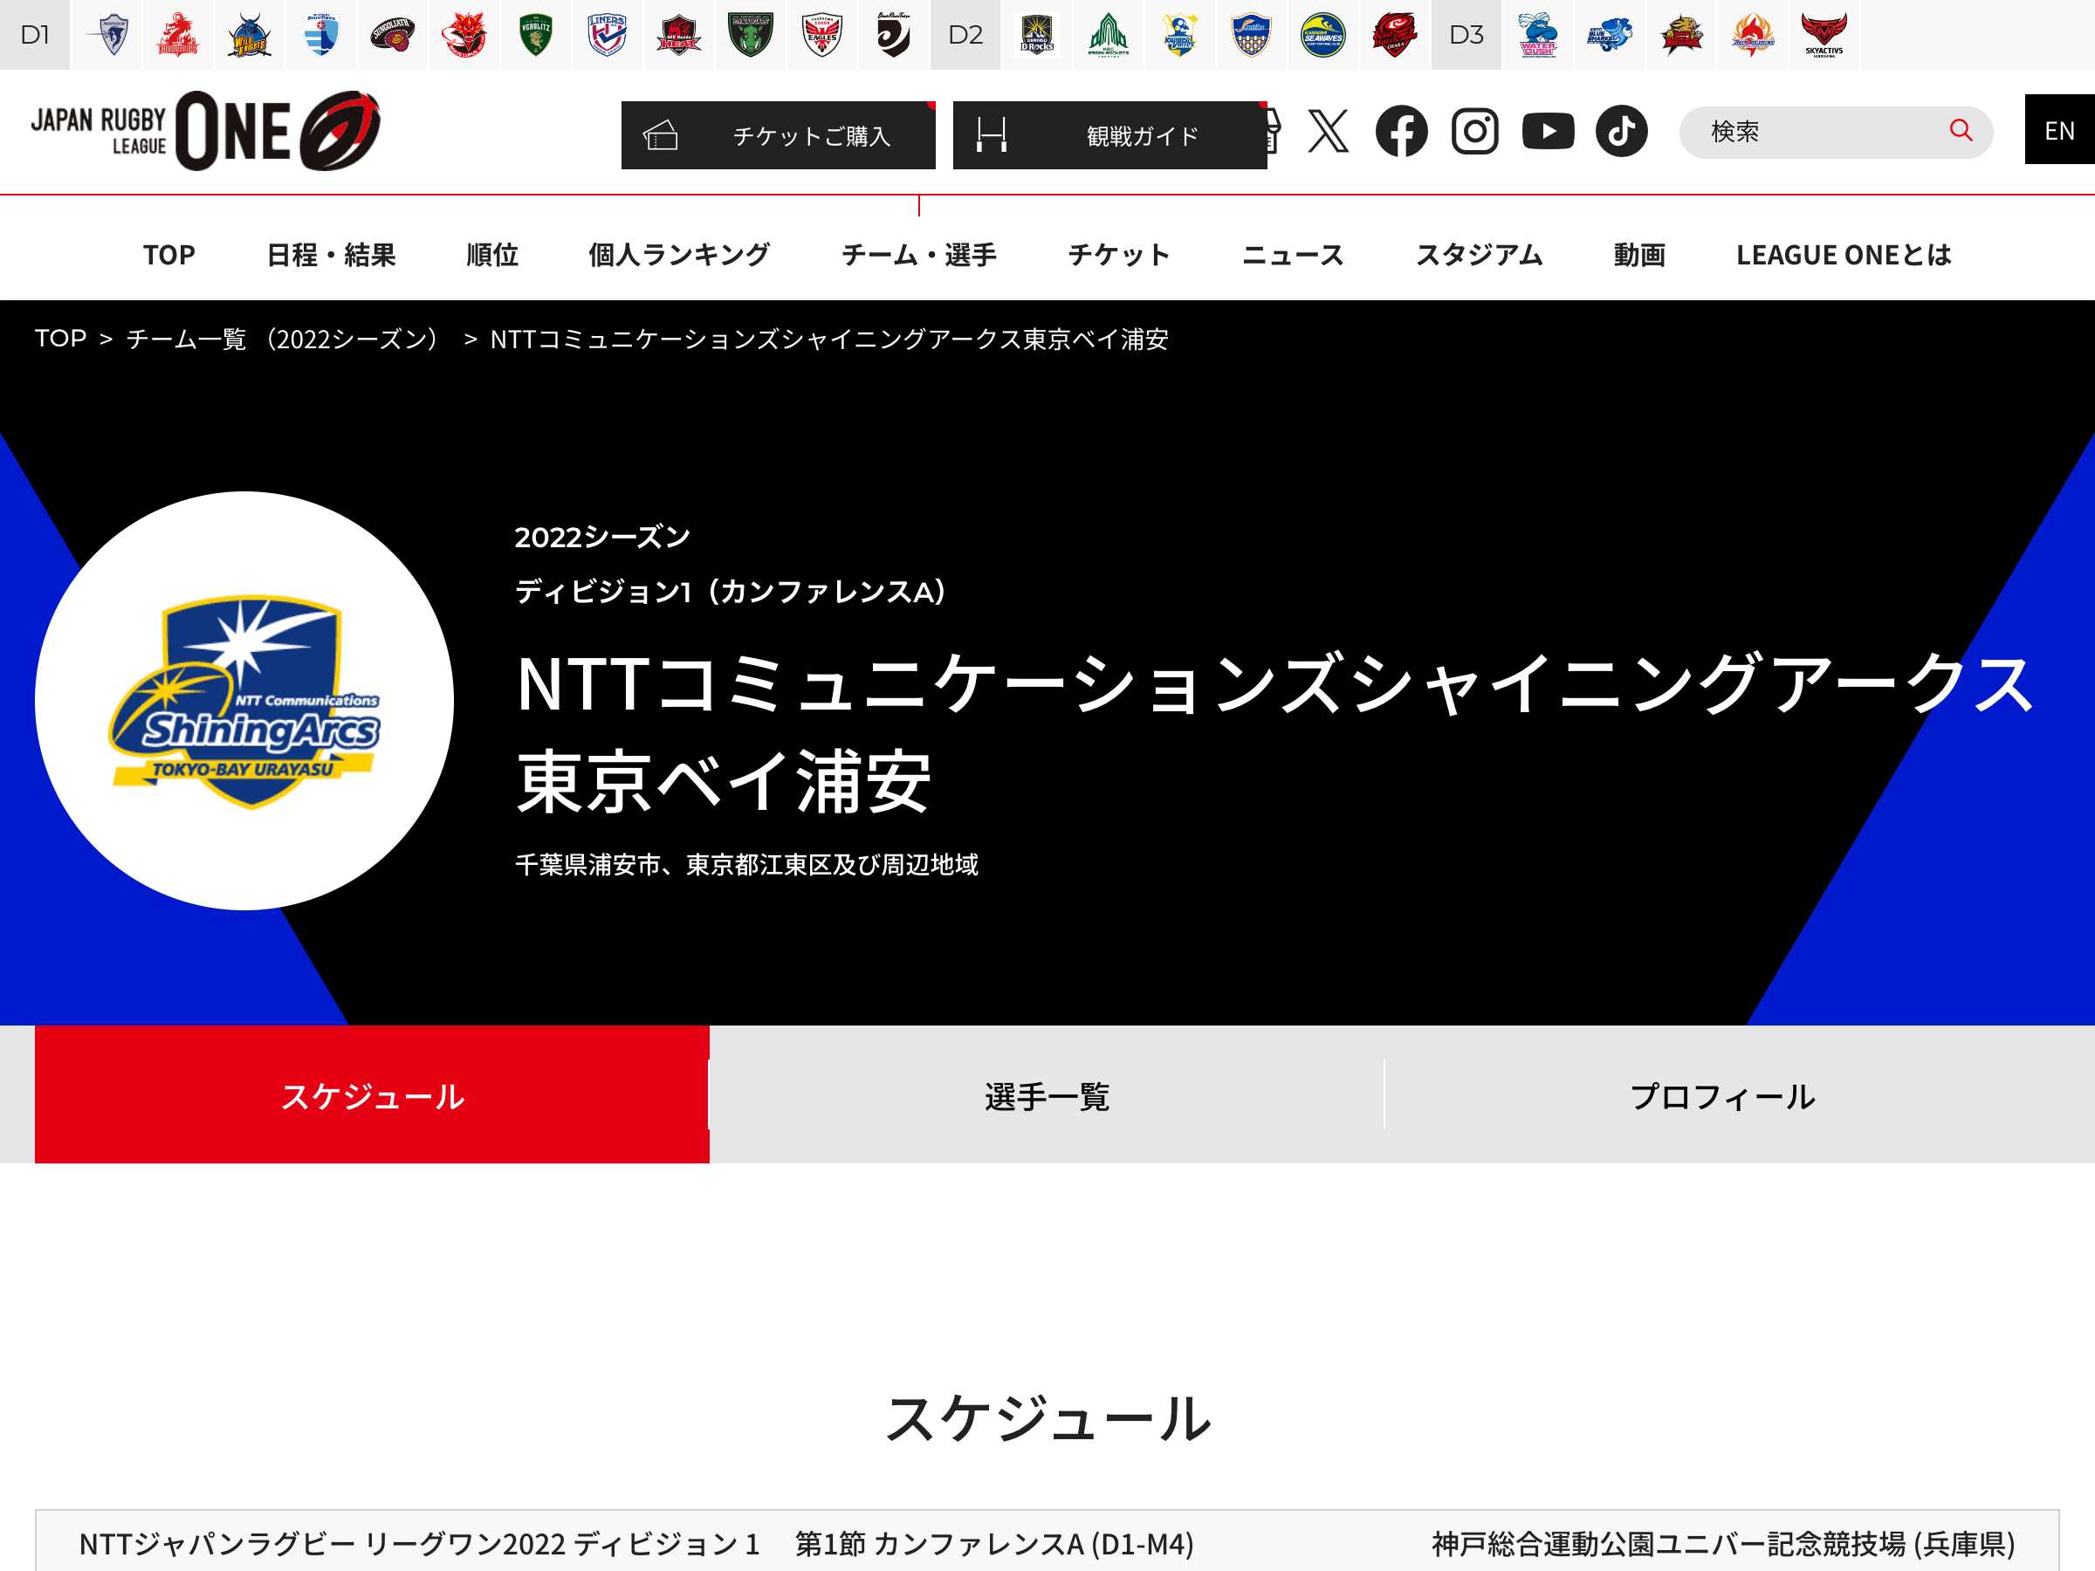The width and height of the screenshot is (2095, 1571).
Task: Open the TOP menu item
Action: point(169,255)
